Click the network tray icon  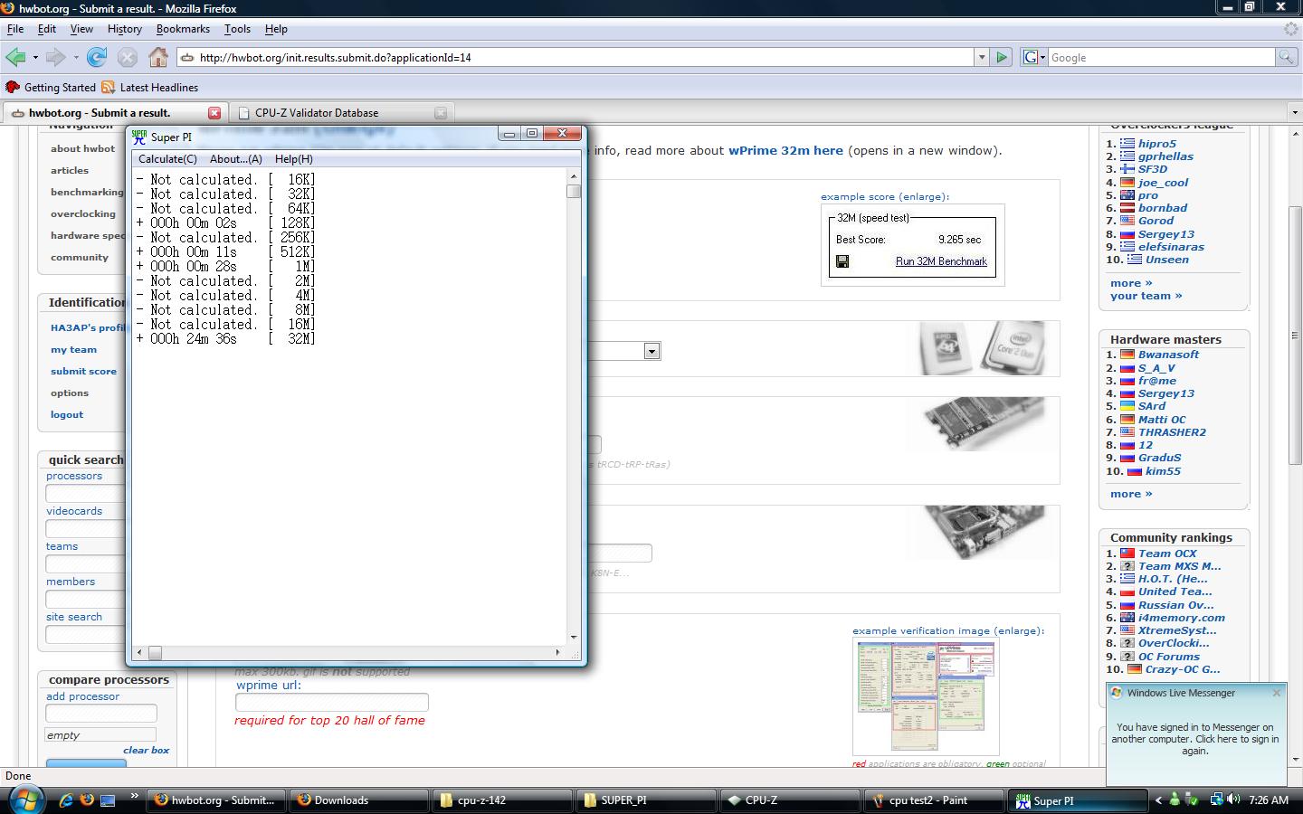[1218, 800]
